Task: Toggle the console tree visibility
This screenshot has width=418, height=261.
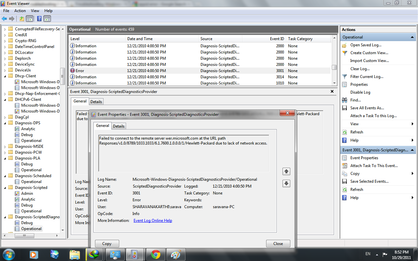Action: 30,19
